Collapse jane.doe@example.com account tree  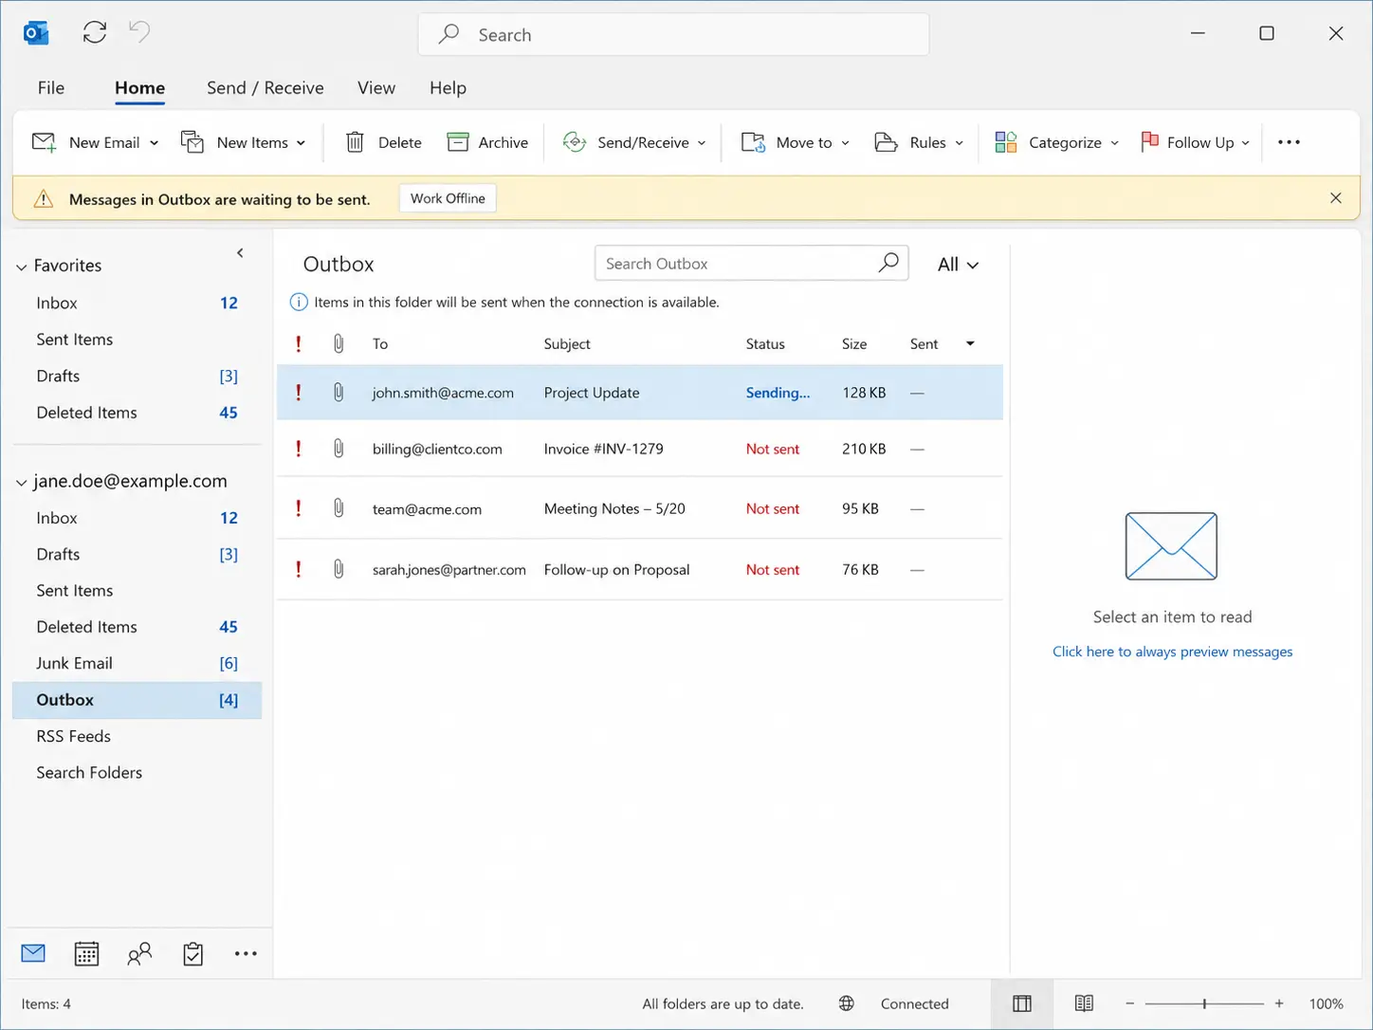(x=21, y=483)
